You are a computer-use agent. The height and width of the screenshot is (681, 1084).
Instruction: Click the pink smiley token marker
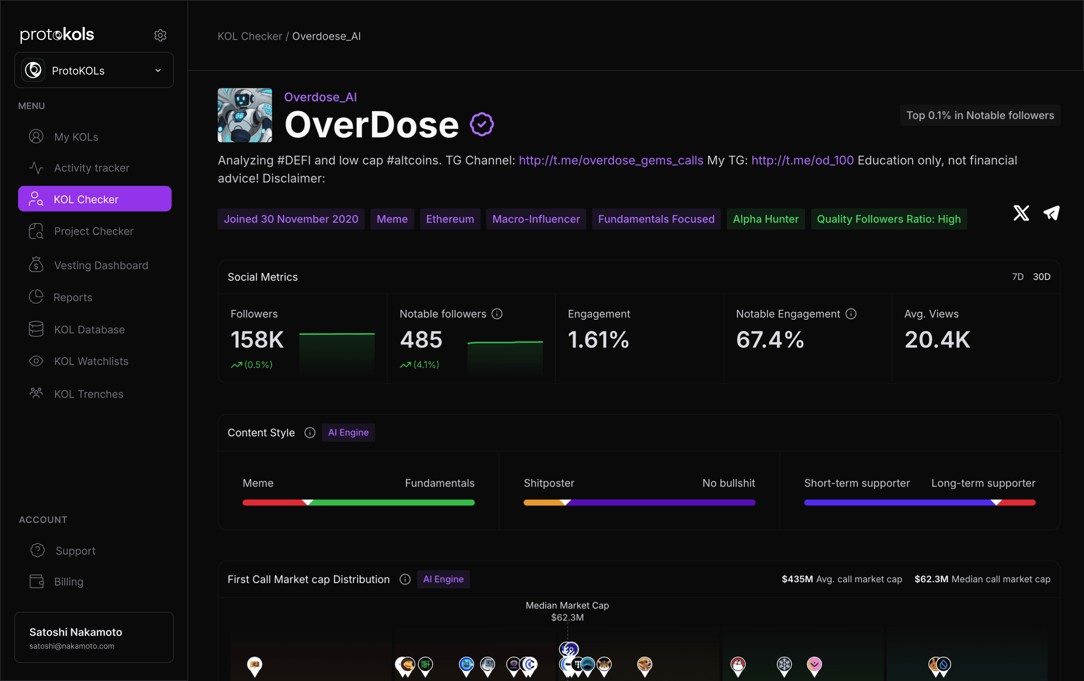815,667
